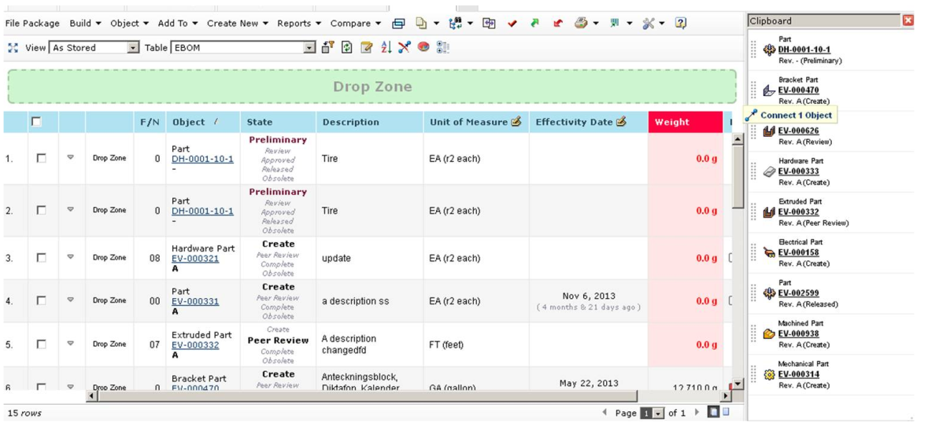Toggle the select-all checkbox in table header
This screenshot has width=928, height=427.
36,122
